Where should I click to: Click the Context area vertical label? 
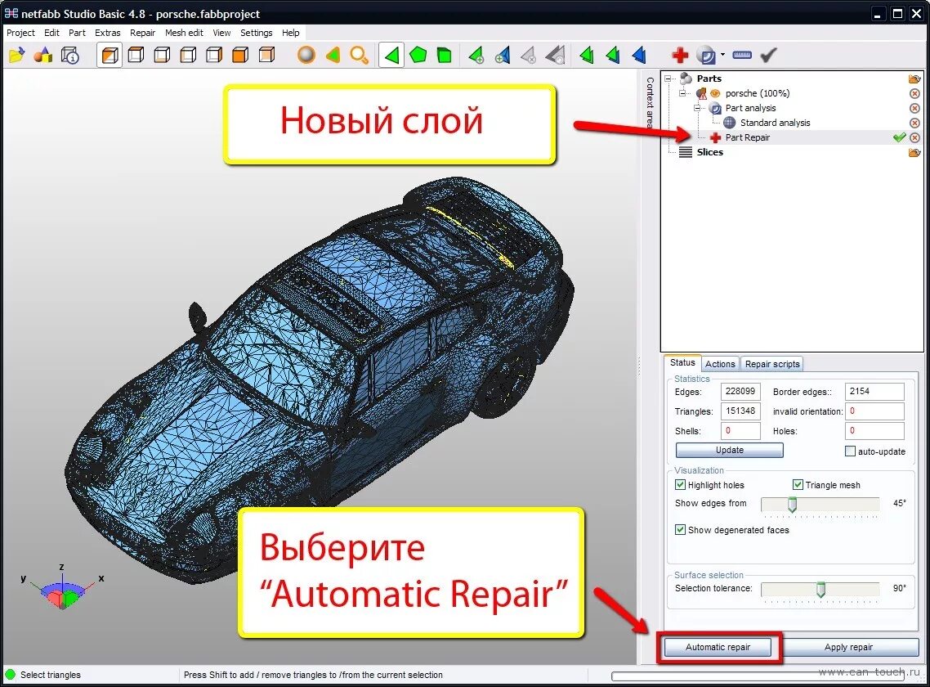tap(650, 102)
